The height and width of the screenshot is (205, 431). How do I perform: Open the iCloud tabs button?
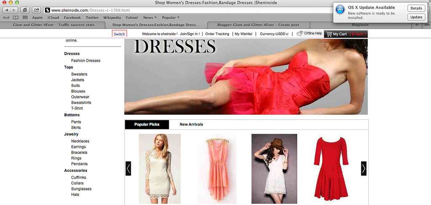click(25, 10)
